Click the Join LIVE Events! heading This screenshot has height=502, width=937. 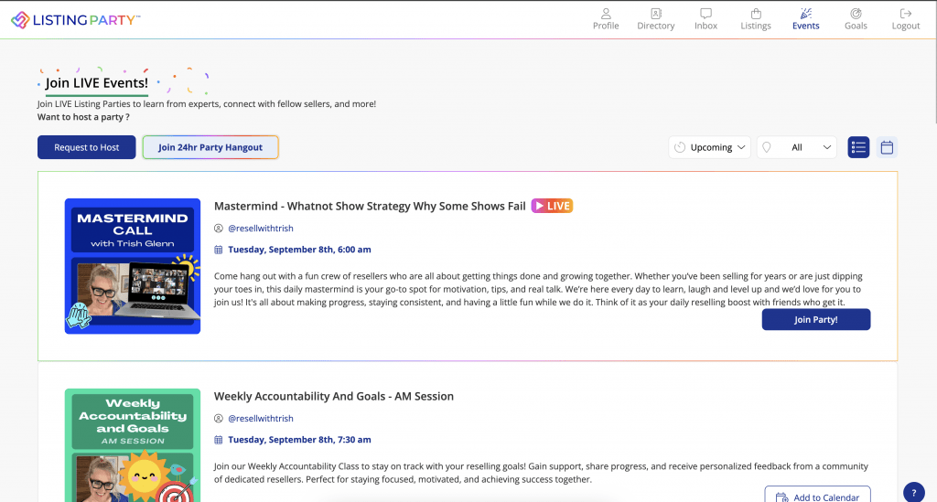(96, 83)
